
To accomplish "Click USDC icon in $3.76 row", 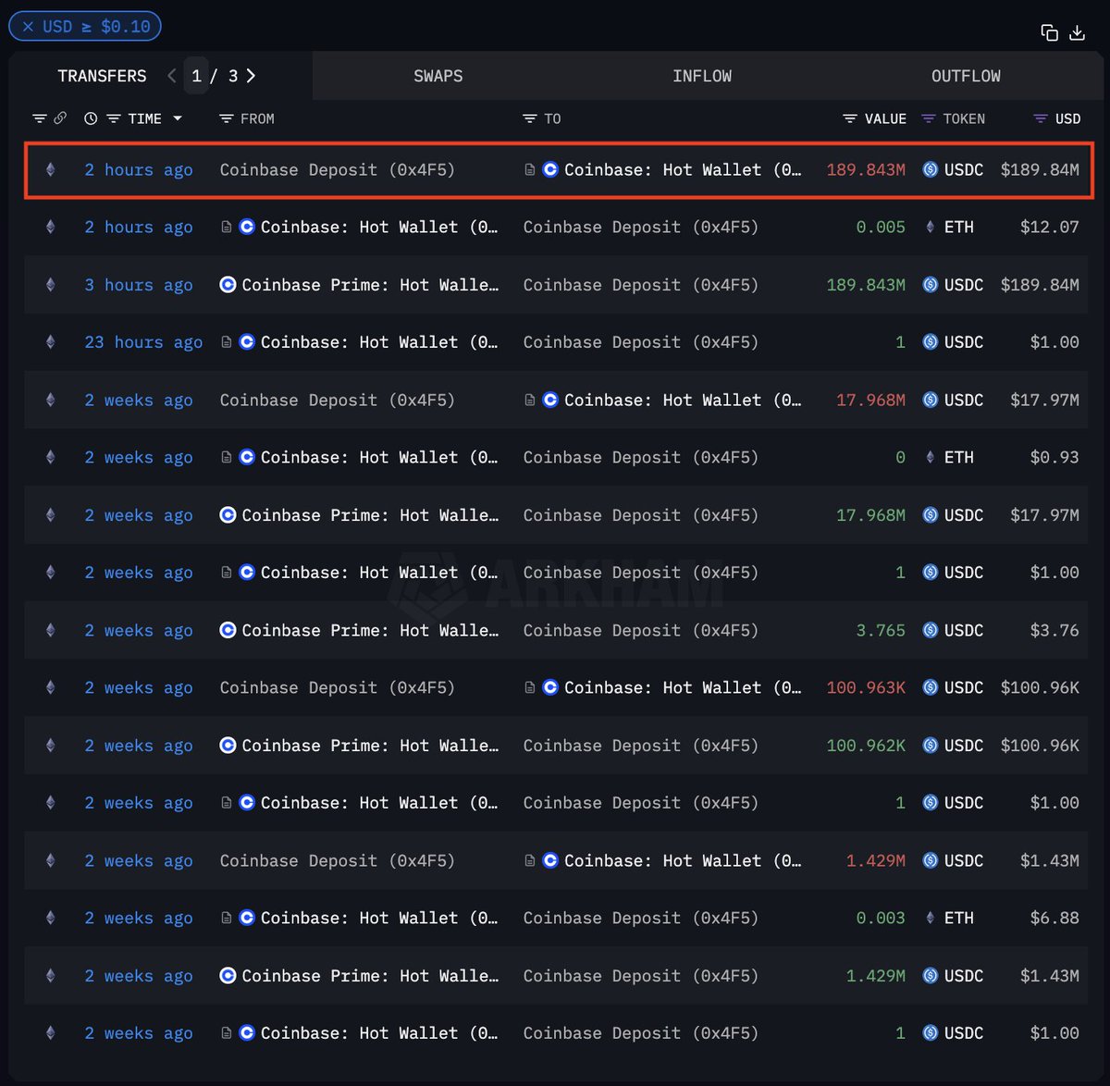I will point(931,630).
